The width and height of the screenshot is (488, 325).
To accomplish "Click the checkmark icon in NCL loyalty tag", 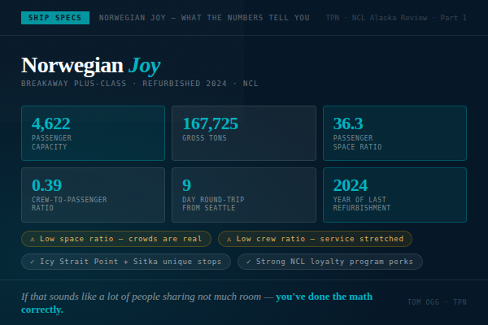I will point(248,262).
